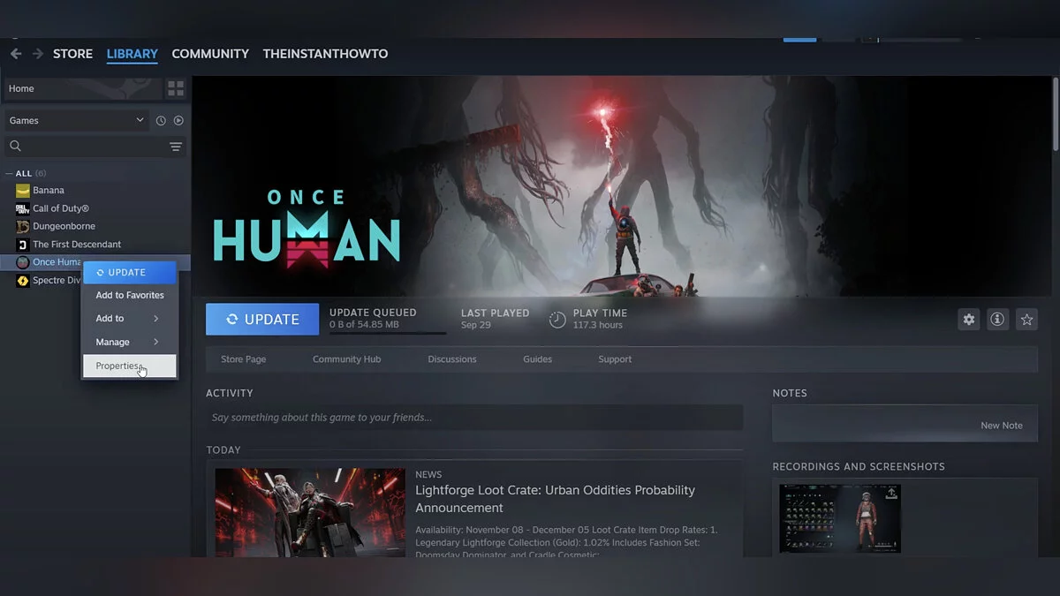Open the character screenshot thumbnail
The width and height of the screenshot is (1060, 596).
[x=840, y=518]
